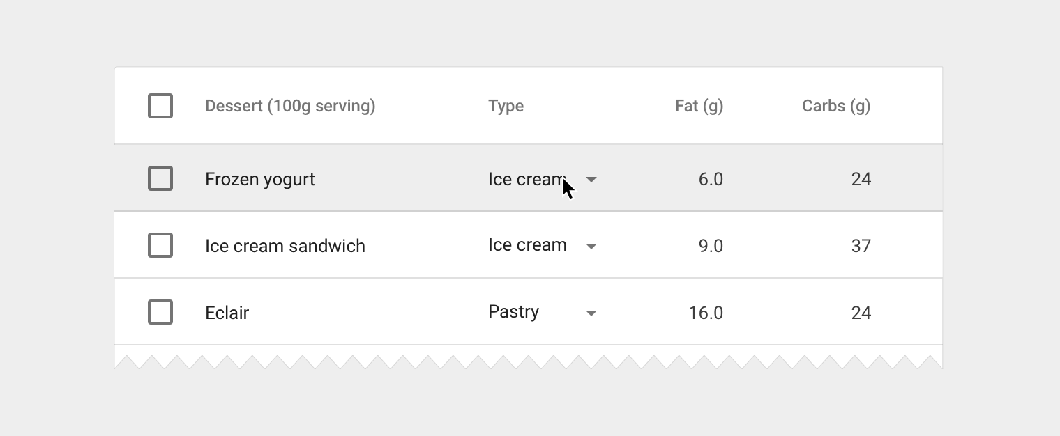Select the Eclair name cell
The image size is (1060, 436).
tap(227, 313)
